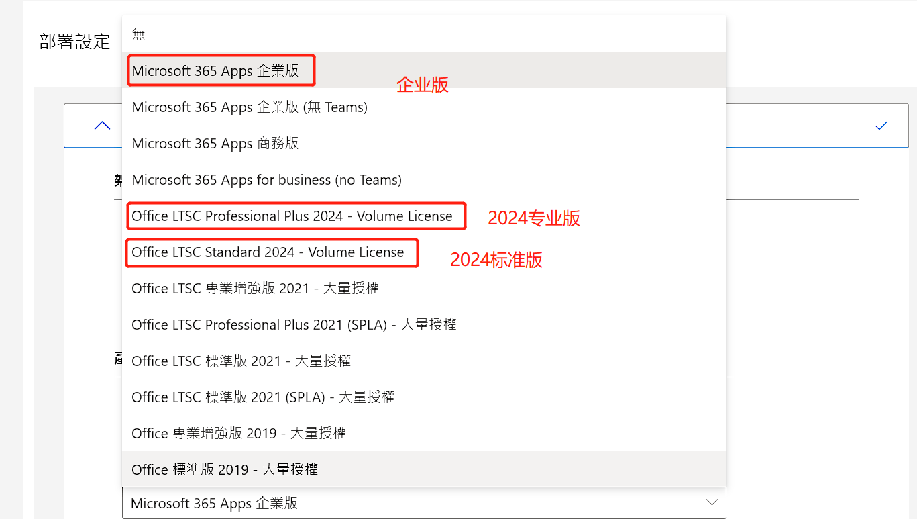Select Office LTSC Standard 2024 - Volume License
Screen dimensions: 917x519
424,252
